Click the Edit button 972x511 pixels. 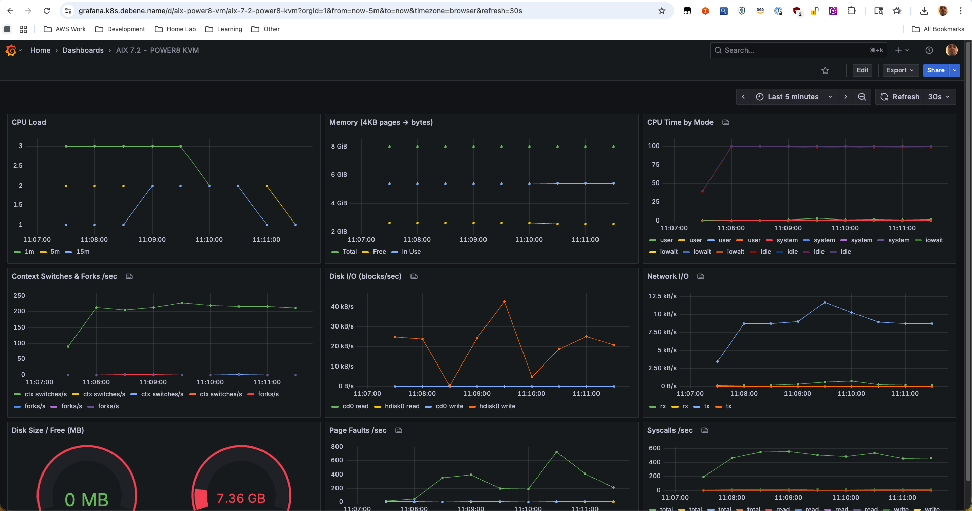[862, 70]
